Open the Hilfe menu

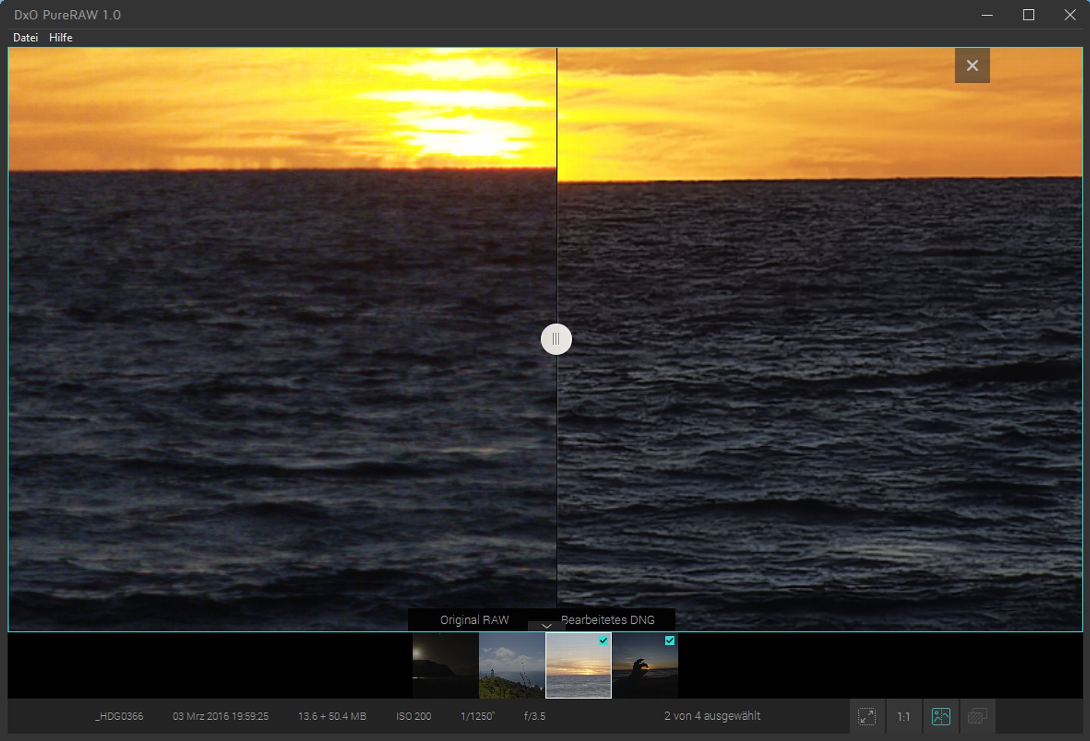(x=60, y=38)
